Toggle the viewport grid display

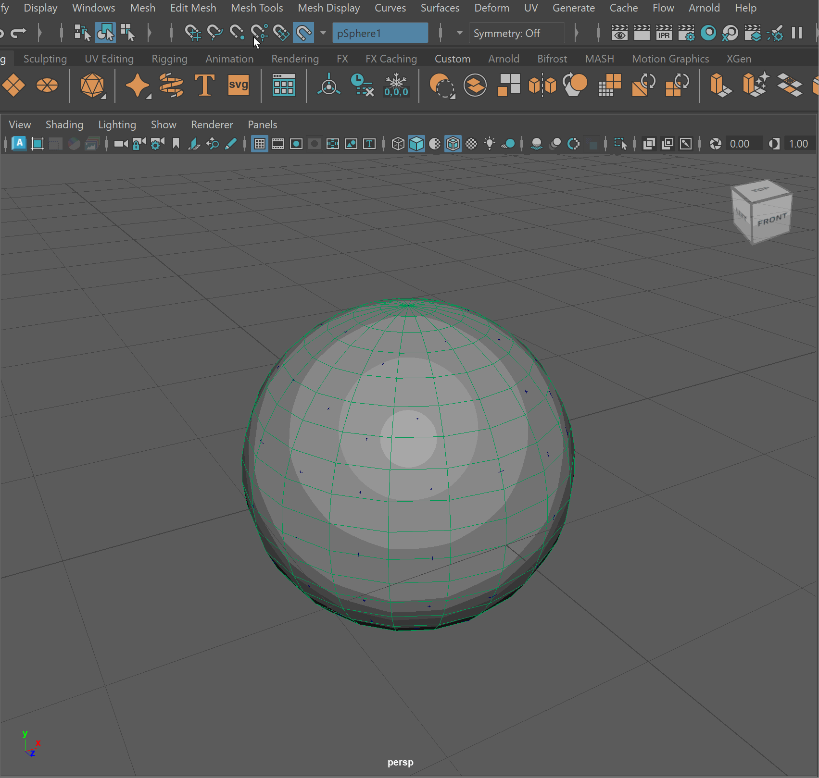point(259,144)
